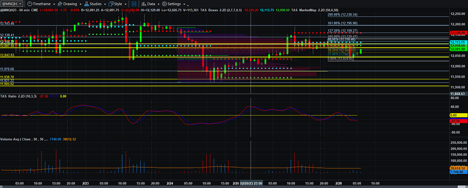Expand the dropdown arrow beside Drawing
Screen dimensions: 468x188
[80, 4]
